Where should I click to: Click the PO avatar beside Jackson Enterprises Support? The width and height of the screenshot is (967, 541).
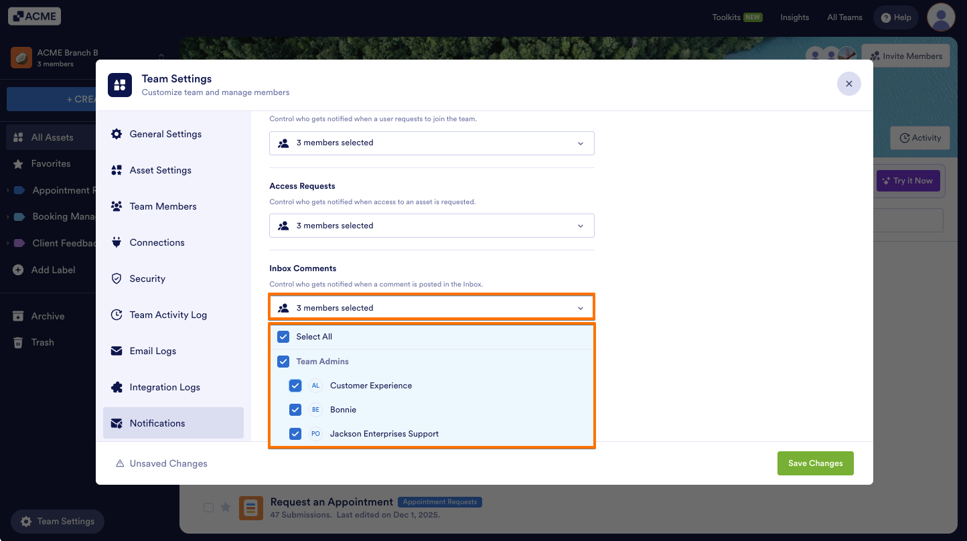[x=315, y=434]
